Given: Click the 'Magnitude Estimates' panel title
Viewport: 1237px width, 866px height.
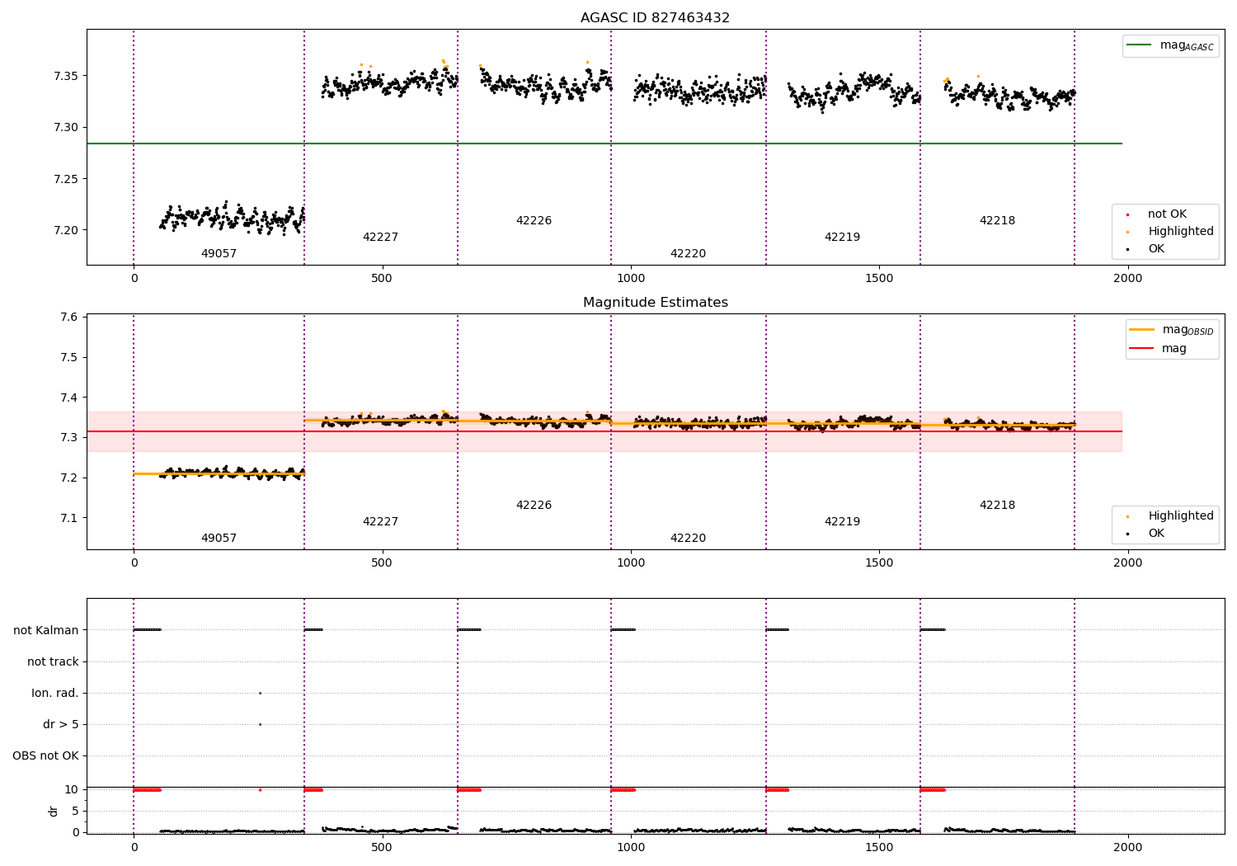Looking at the screenshot, I should point(655,302).
